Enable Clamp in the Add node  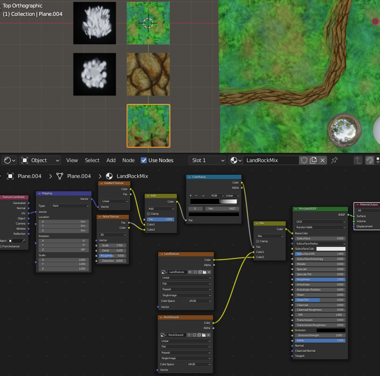coord(148,214)
